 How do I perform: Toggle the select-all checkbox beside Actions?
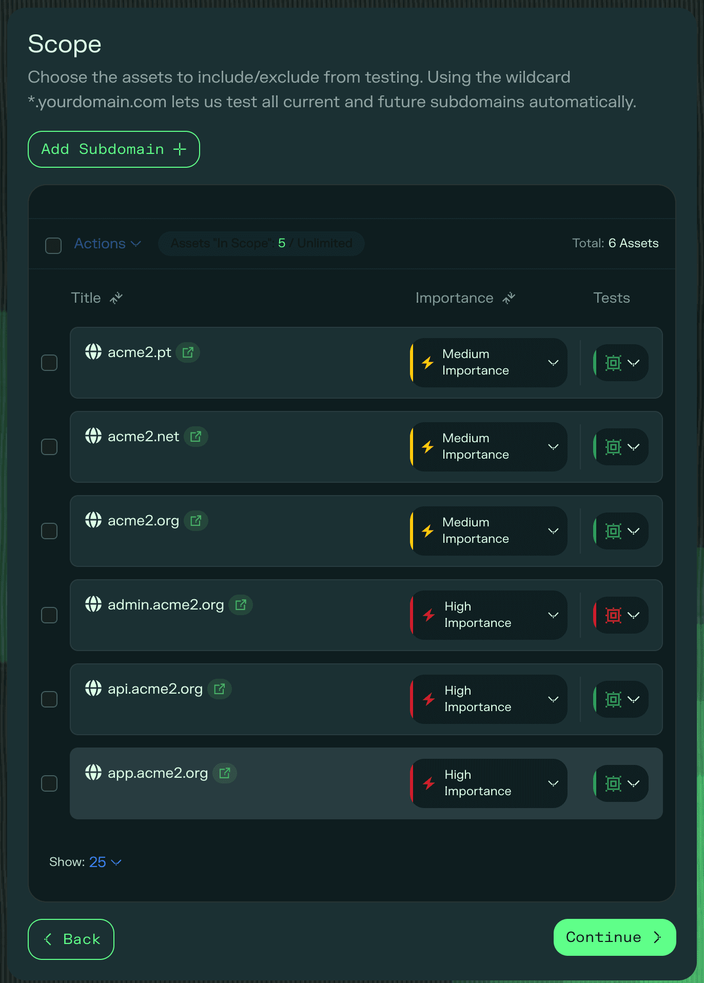53,246
